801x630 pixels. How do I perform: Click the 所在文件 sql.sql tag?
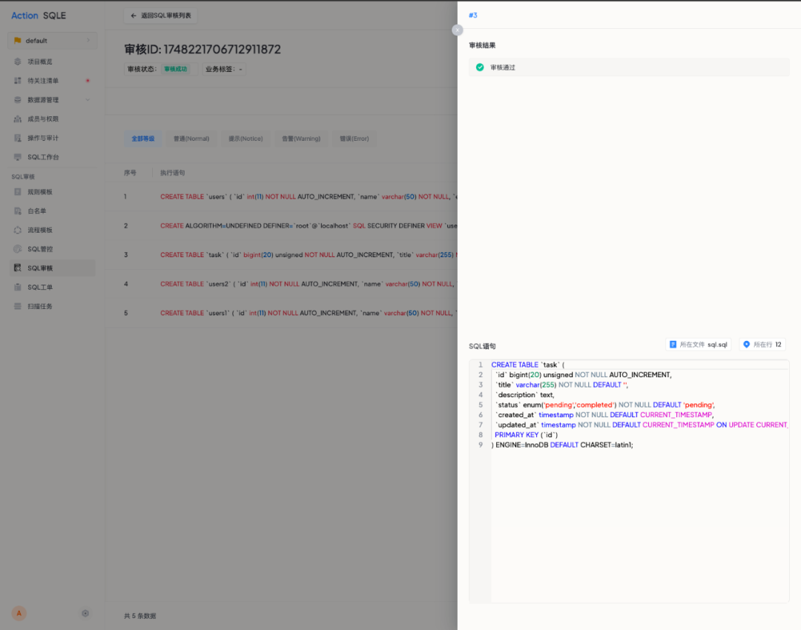pyautogui.click(x=699, y=345)
